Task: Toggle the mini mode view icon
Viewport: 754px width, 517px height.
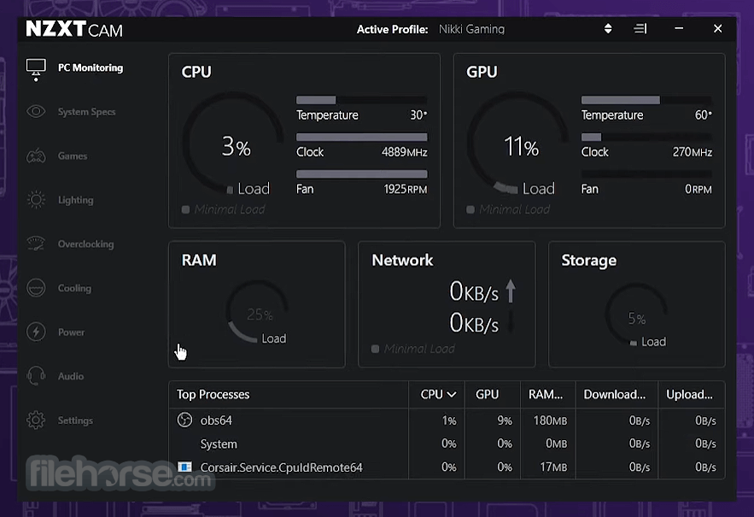Action: point(640,29)
